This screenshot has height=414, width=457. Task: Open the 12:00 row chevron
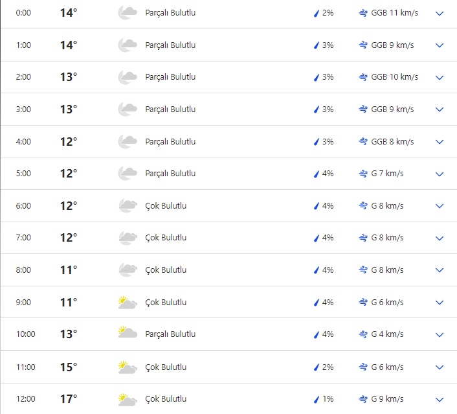coord(440,399)
